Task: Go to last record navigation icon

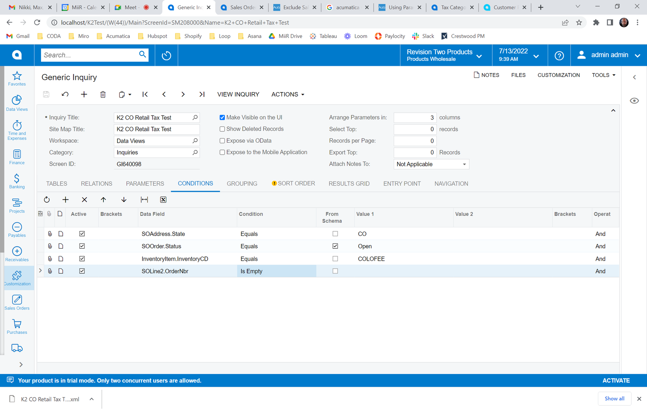Action: tap(202, 94)
